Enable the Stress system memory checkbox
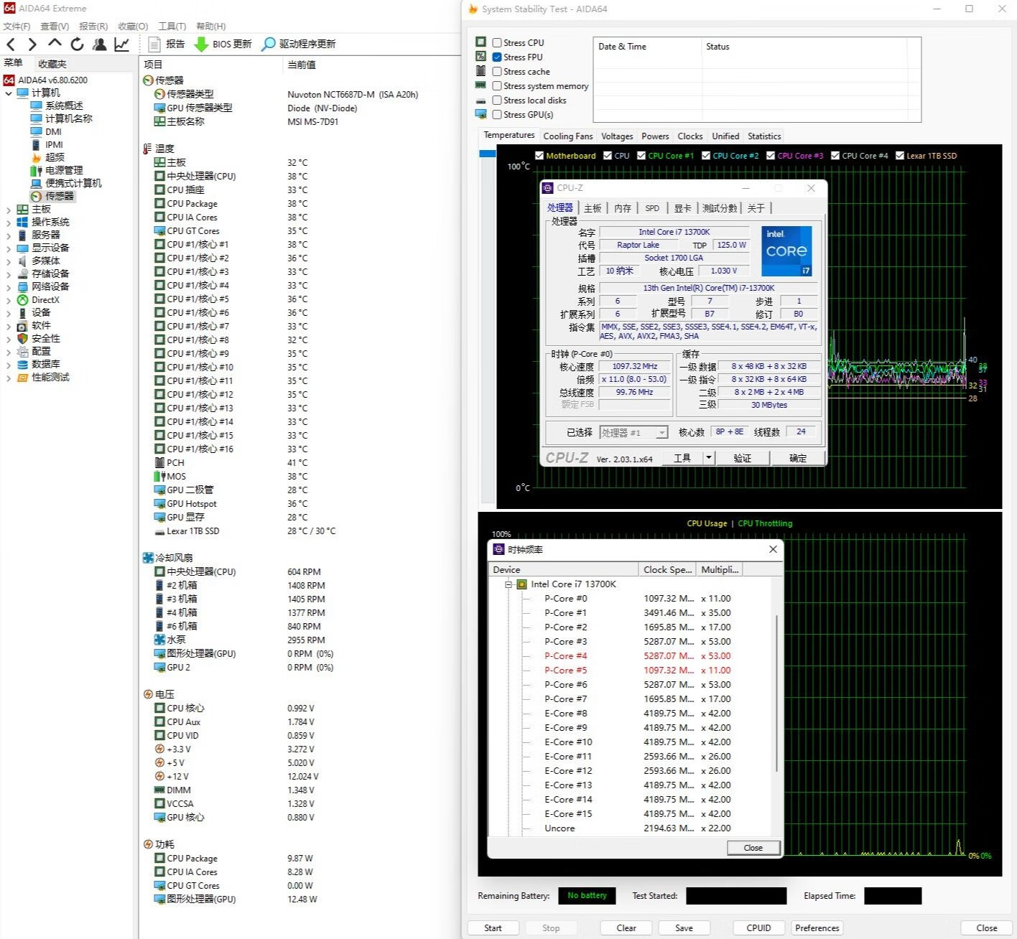 (497, 85)
